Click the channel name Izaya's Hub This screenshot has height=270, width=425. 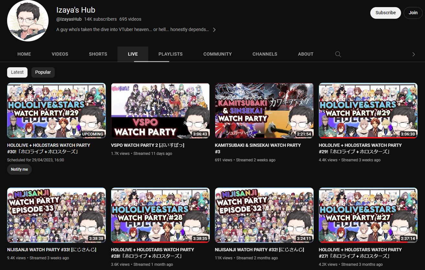tap(76, 10)
